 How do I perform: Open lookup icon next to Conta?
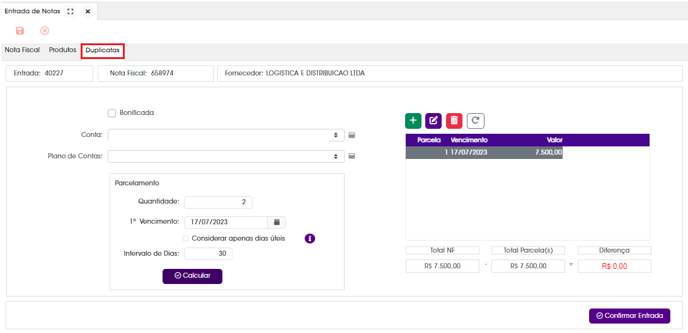pos(352,135)
